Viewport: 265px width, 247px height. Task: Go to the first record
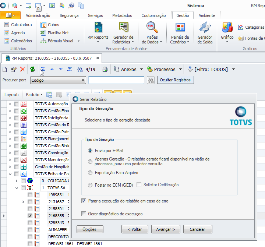(x=43, y=69)
